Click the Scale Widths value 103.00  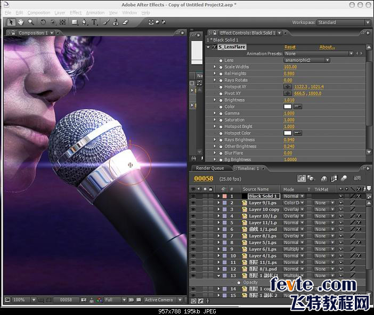[x=290, y=67]
